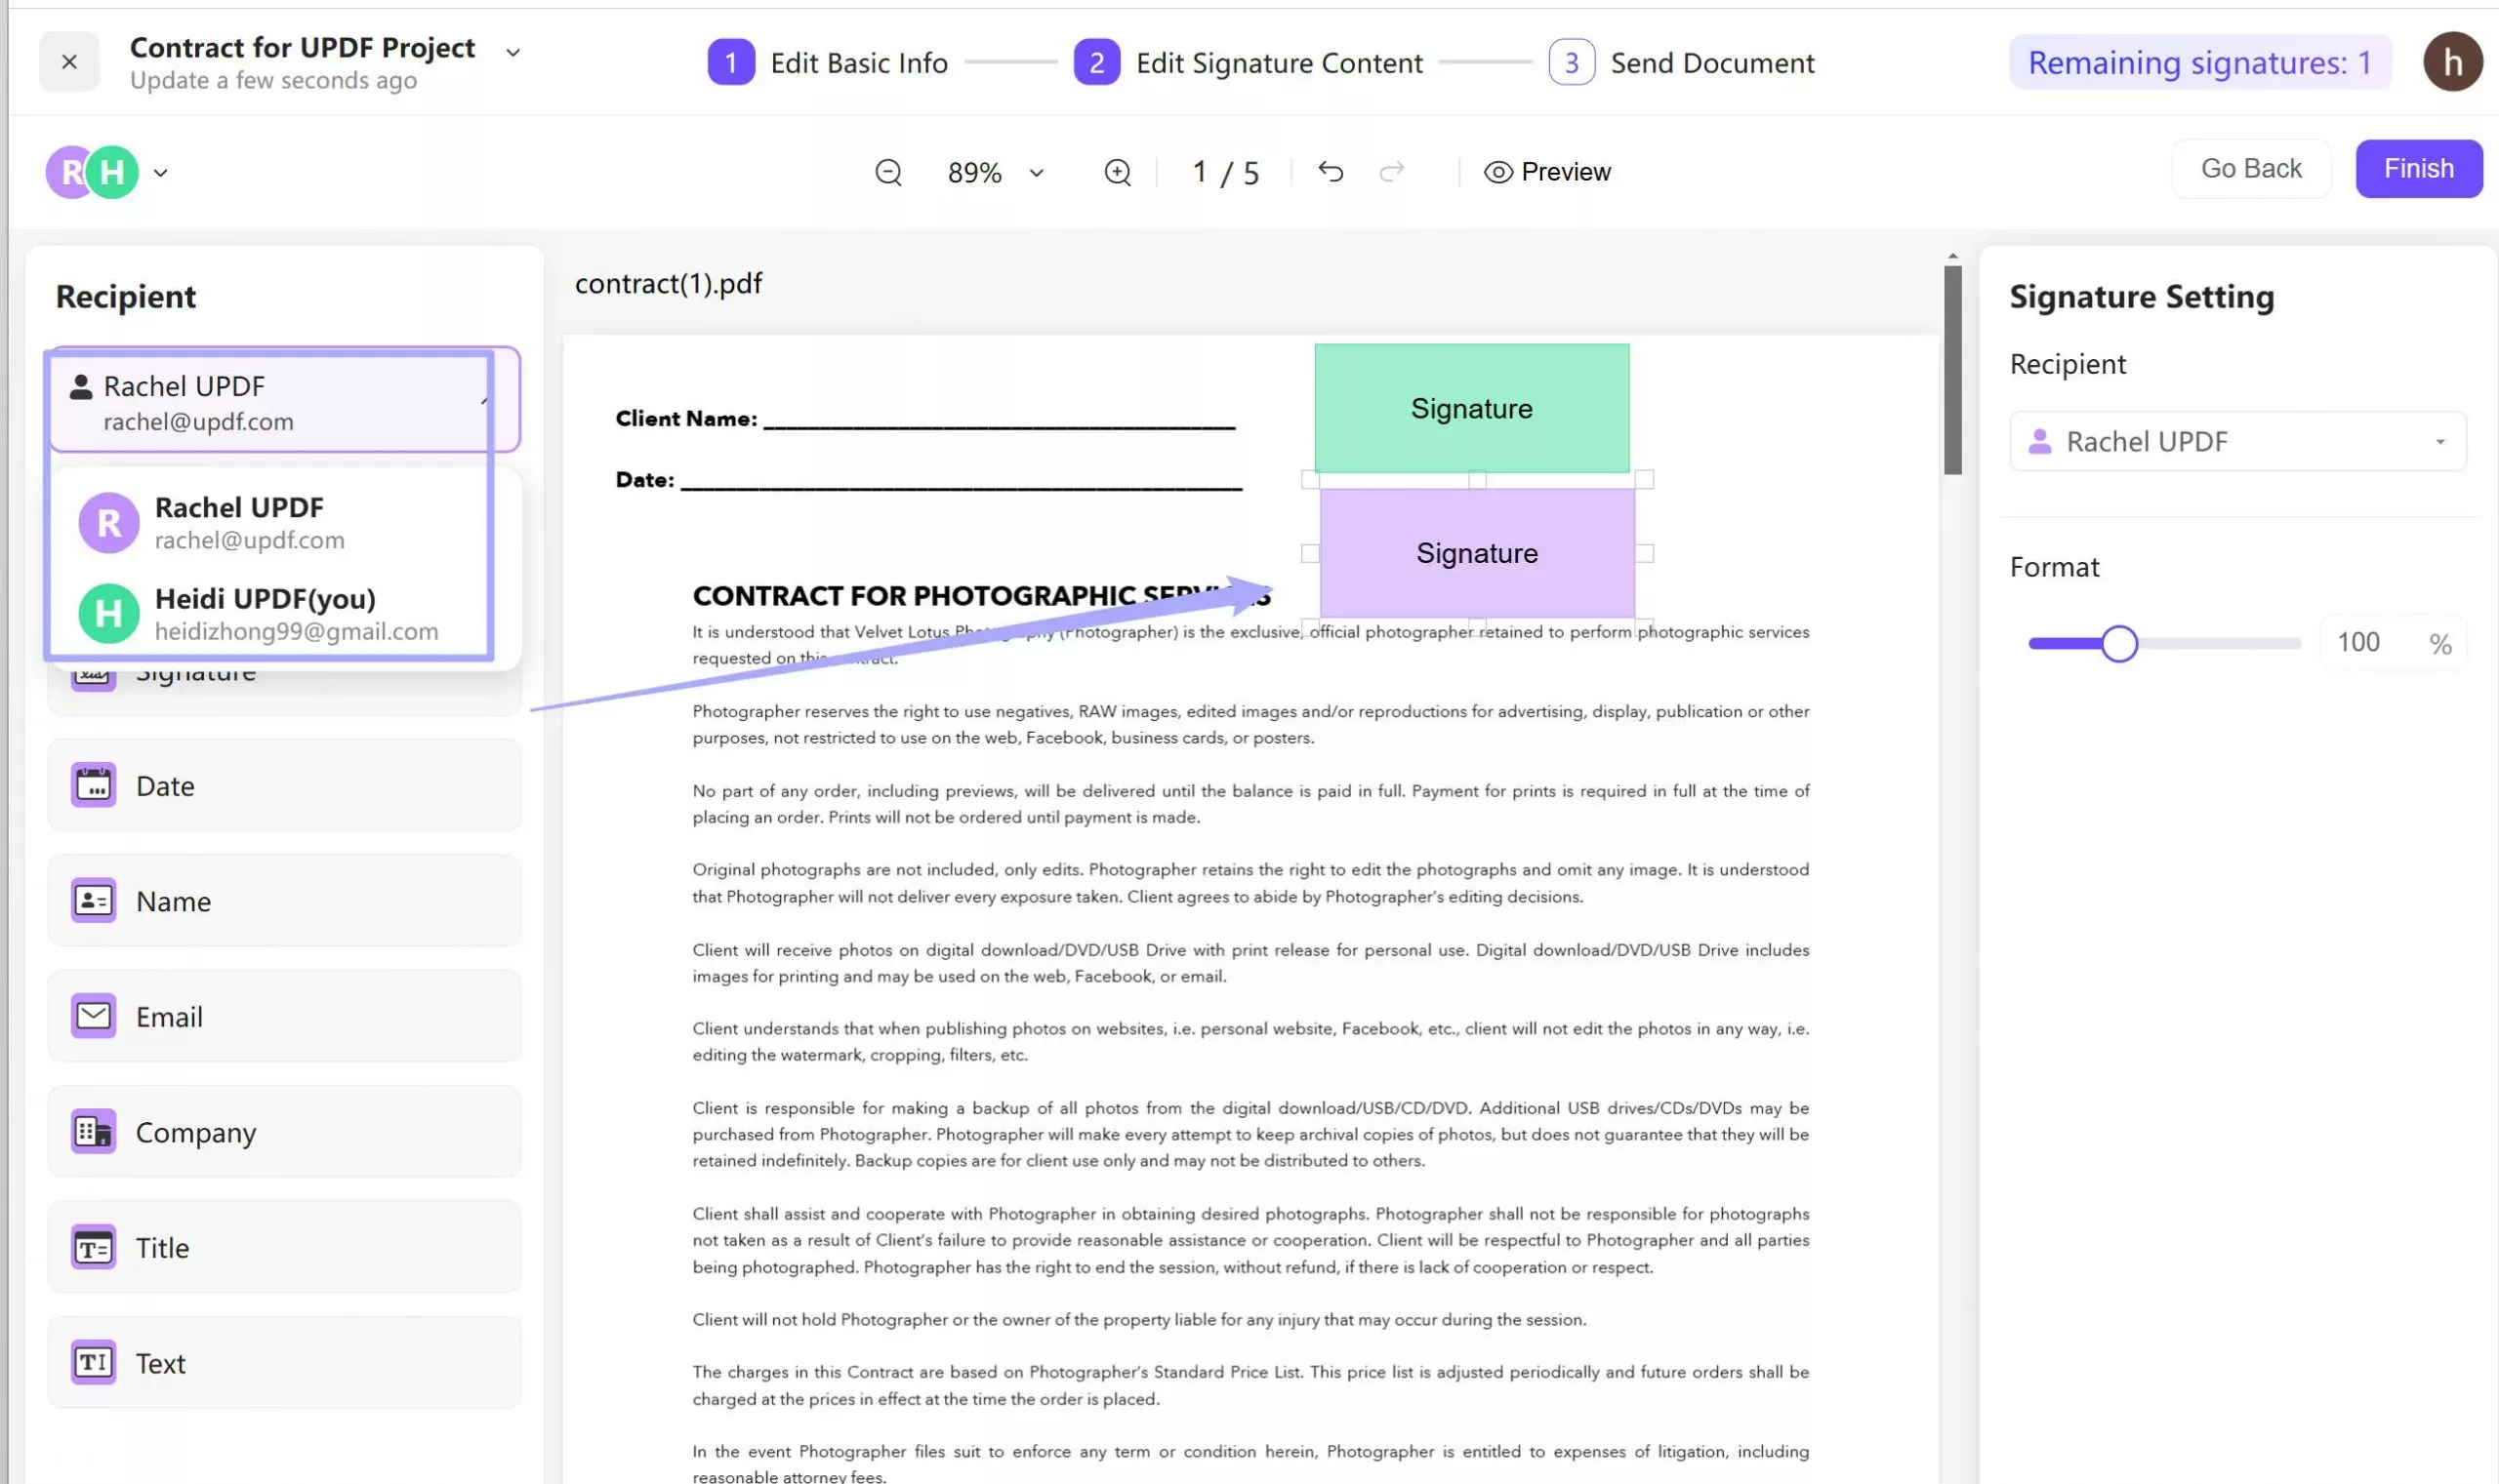Toggle RH avatar recipients panel
Viewport: 2499px width, 1484px height.
pyautogui.click(x=157, y=172)
